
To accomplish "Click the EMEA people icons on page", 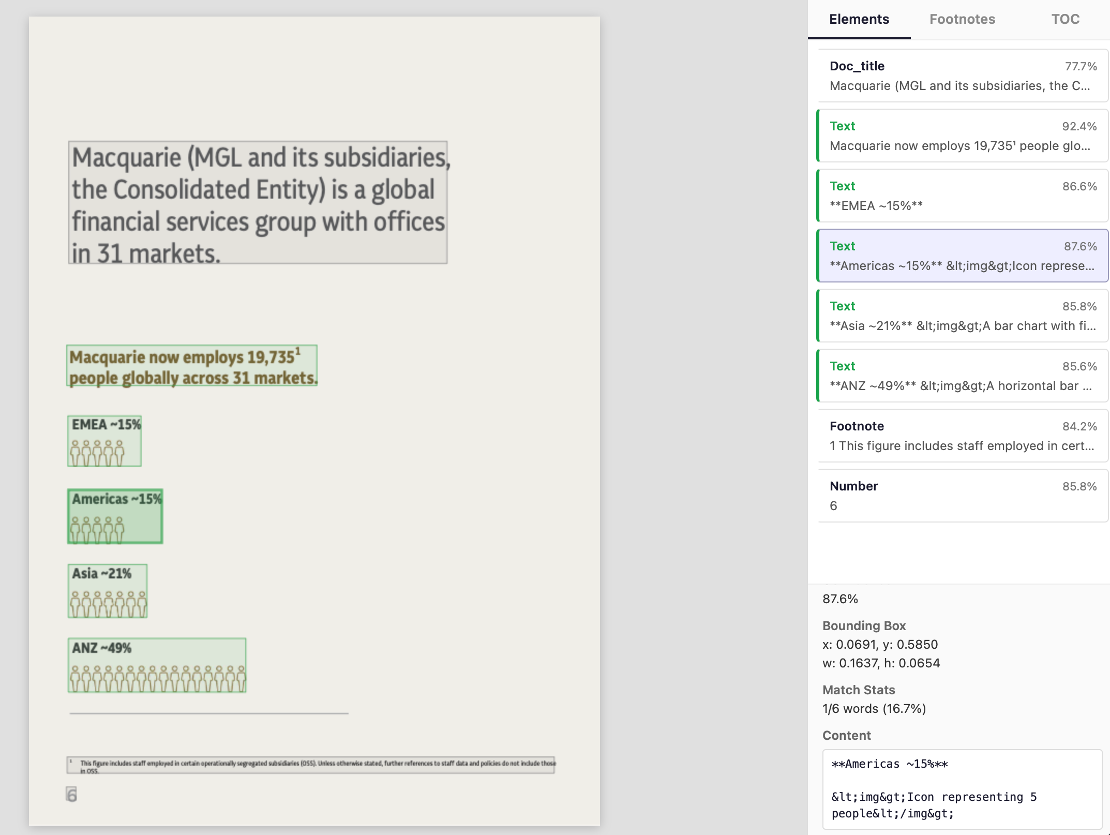I will tap(98, 453).
